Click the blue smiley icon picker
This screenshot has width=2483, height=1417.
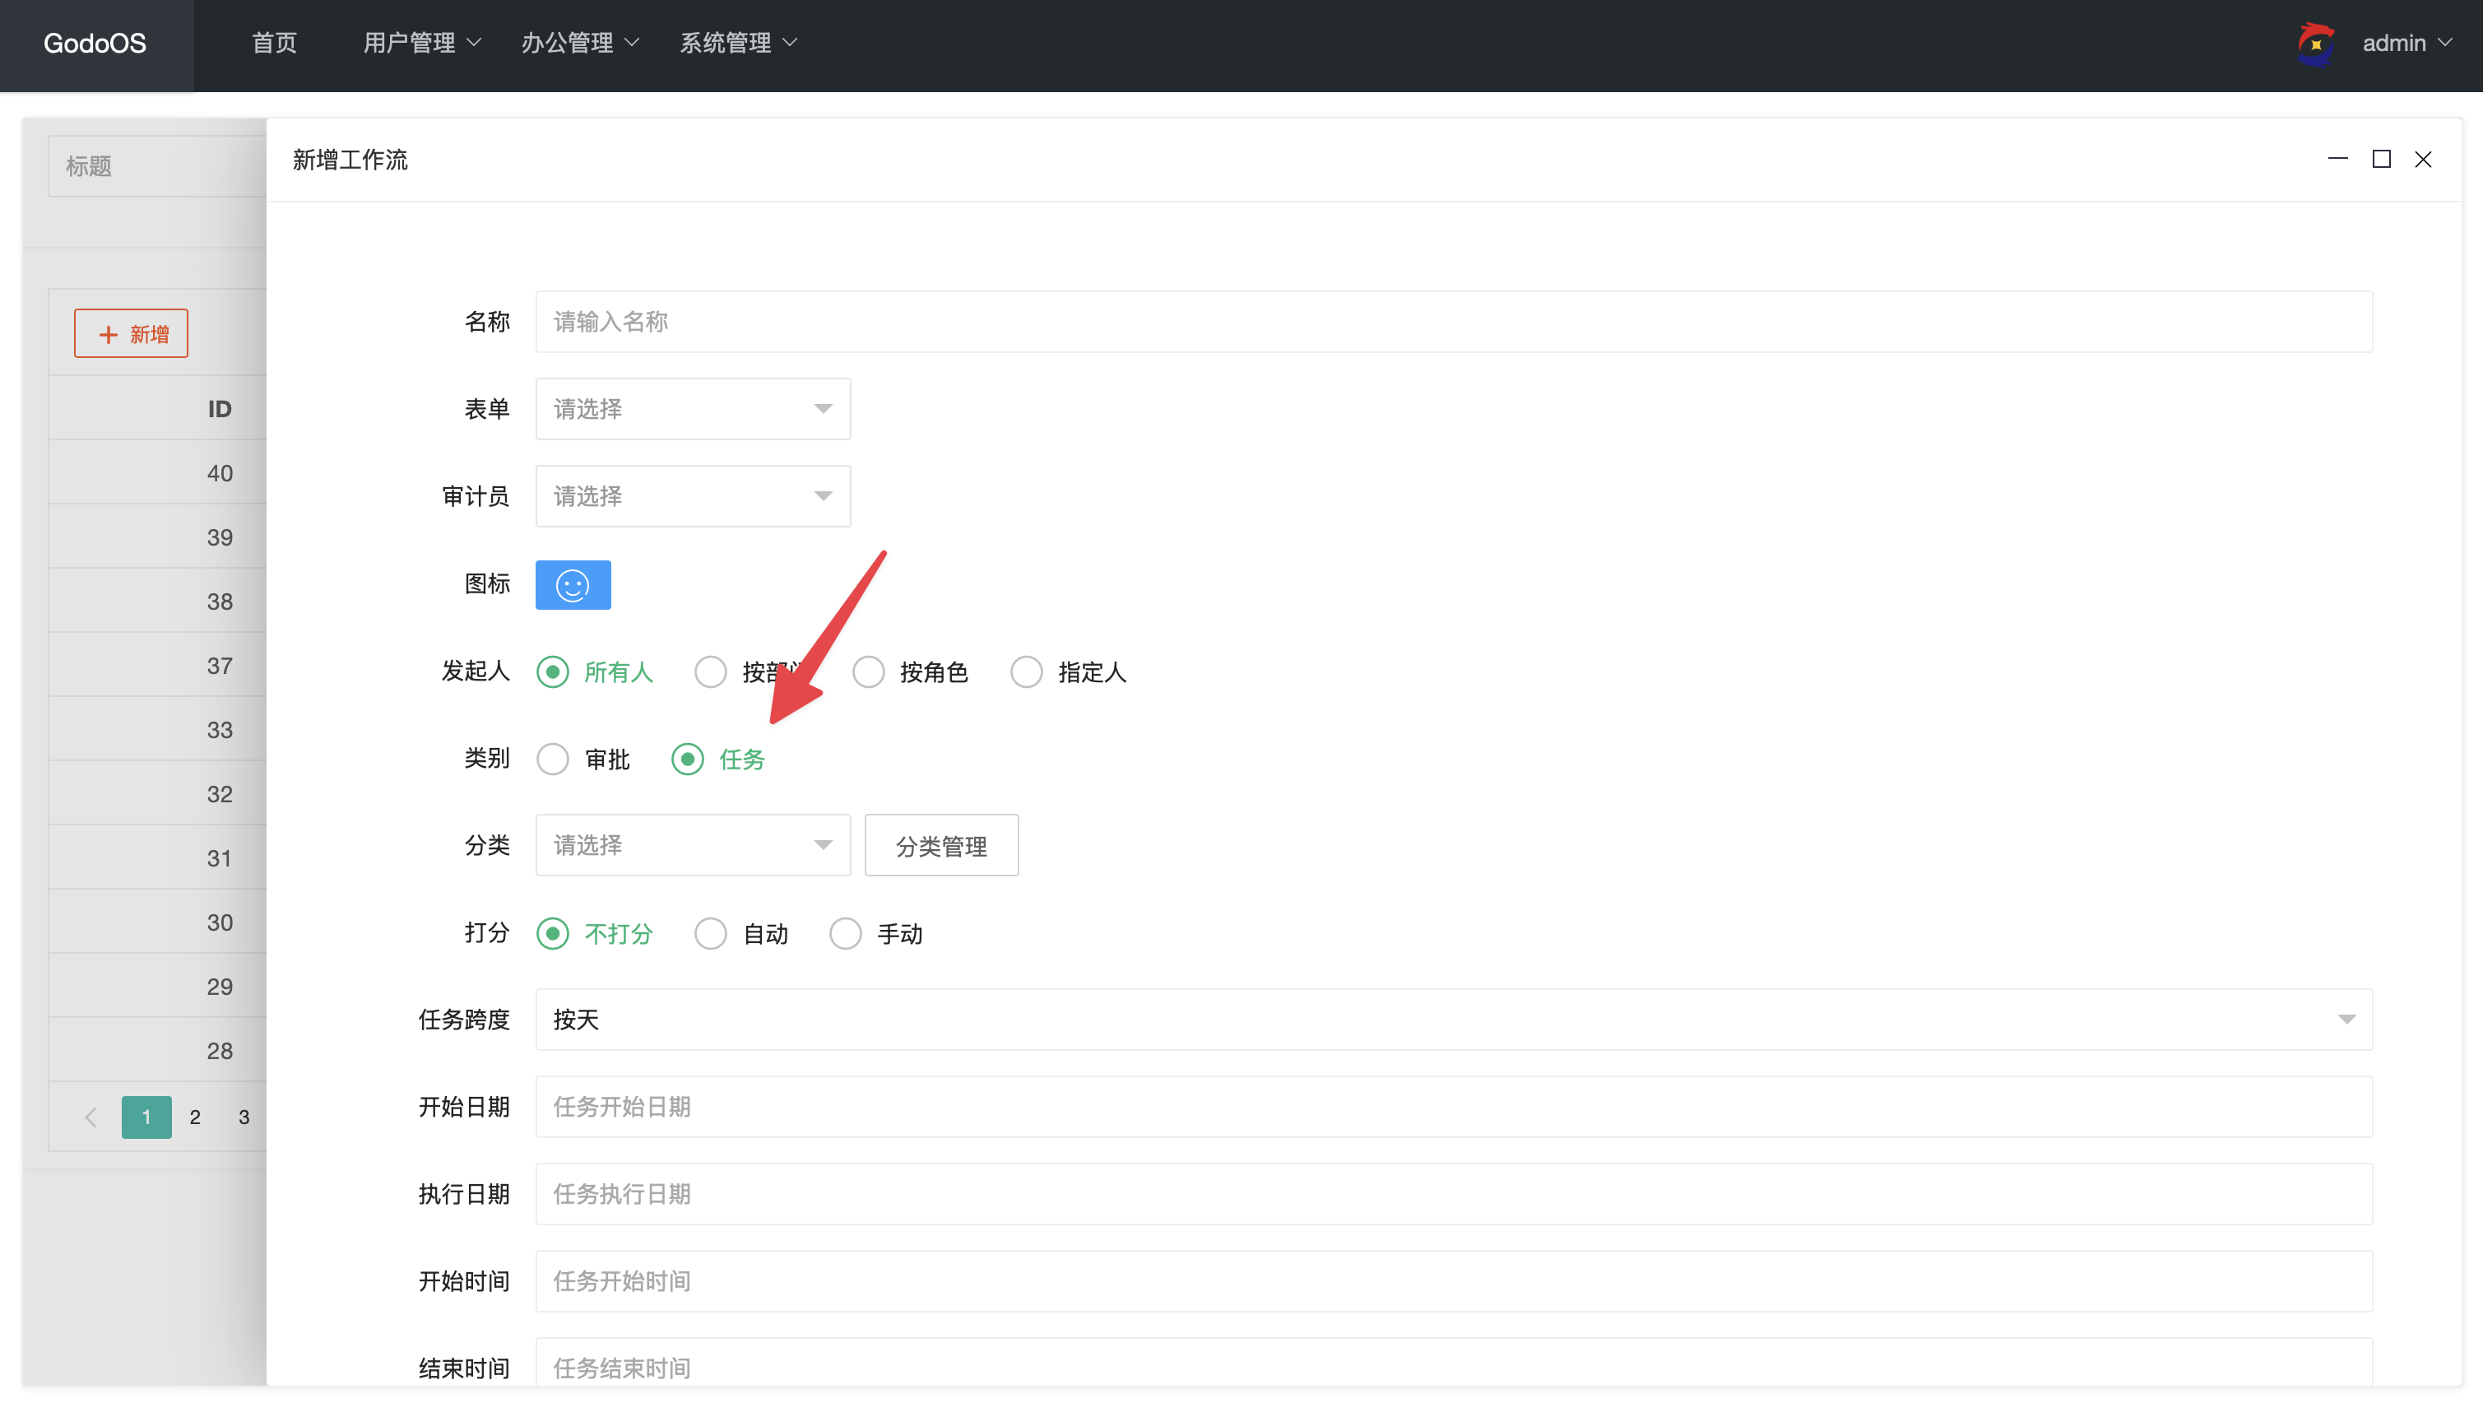[572, 585]
